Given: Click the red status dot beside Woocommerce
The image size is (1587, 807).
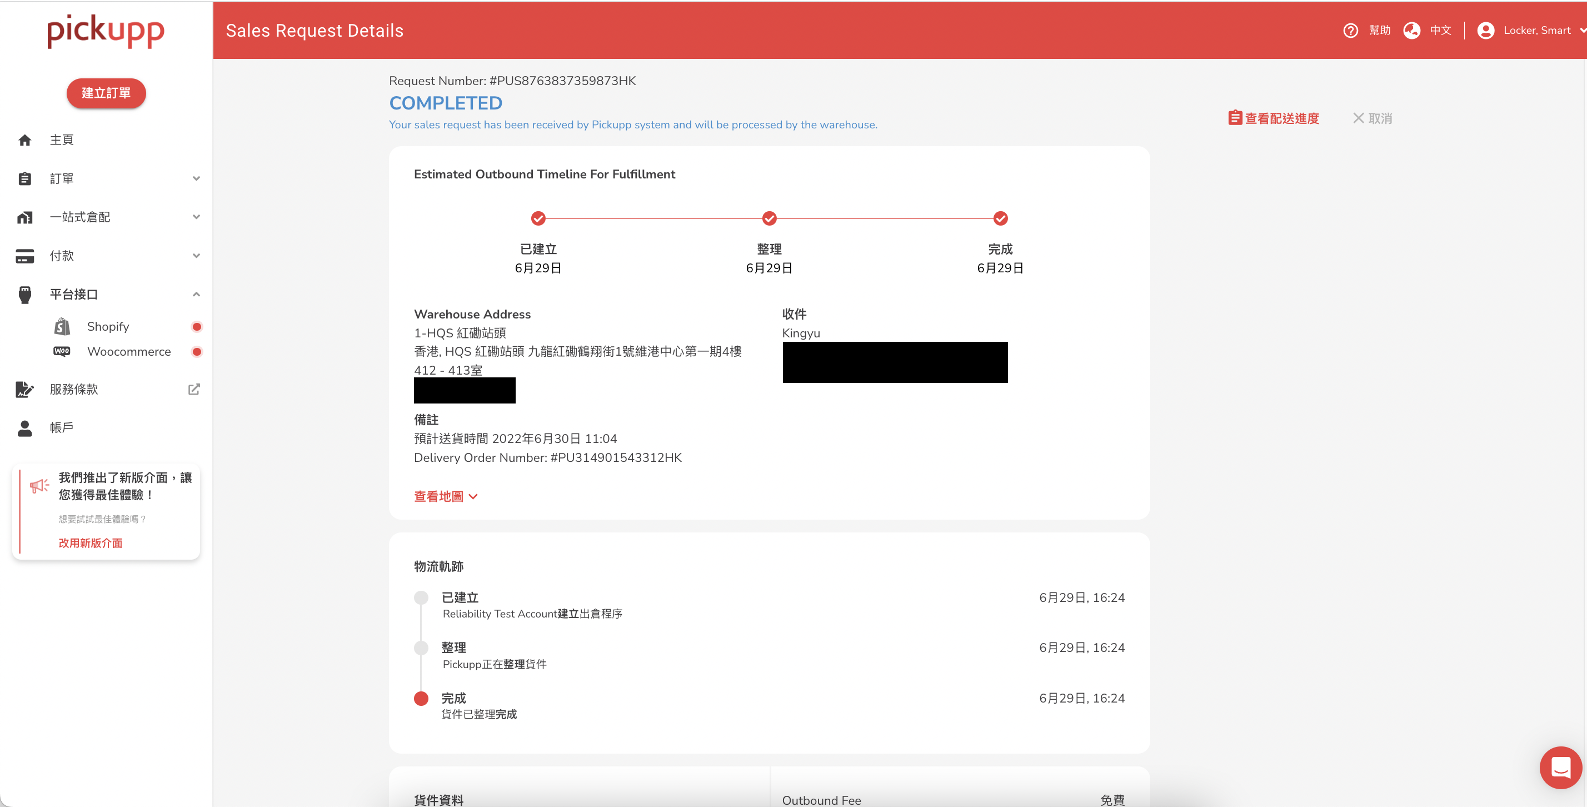Looking at the screenshot, I should 197,352.
